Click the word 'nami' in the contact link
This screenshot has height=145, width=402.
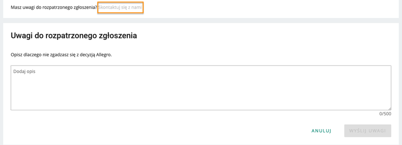[137, 8]
